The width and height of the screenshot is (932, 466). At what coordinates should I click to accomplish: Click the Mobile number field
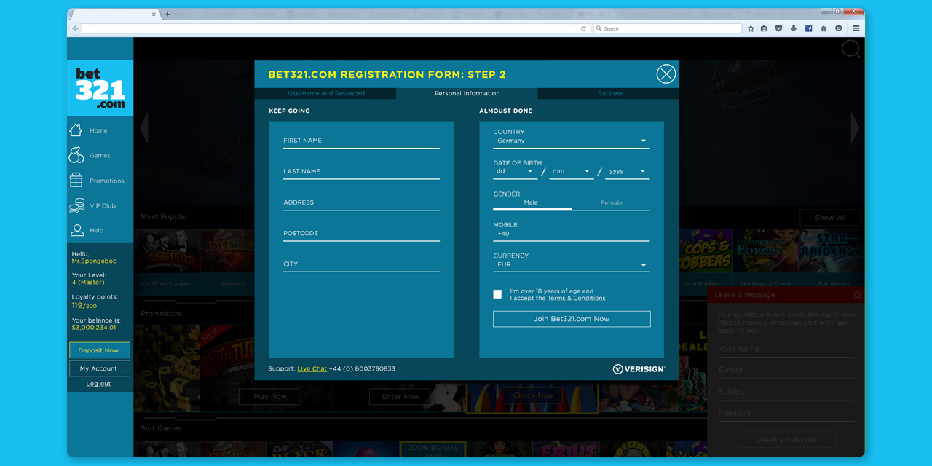572,234
